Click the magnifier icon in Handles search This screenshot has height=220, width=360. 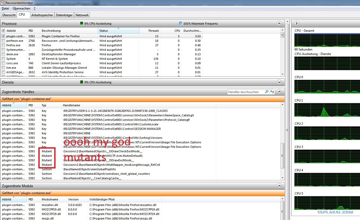pyautogui.click(x=267, y=92)
